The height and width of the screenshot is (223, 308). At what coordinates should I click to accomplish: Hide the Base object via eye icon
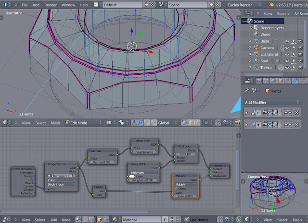coord(286,41)
